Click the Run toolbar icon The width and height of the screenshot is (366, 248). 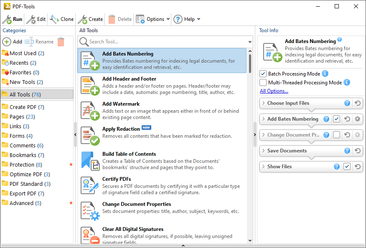[7, 19]
